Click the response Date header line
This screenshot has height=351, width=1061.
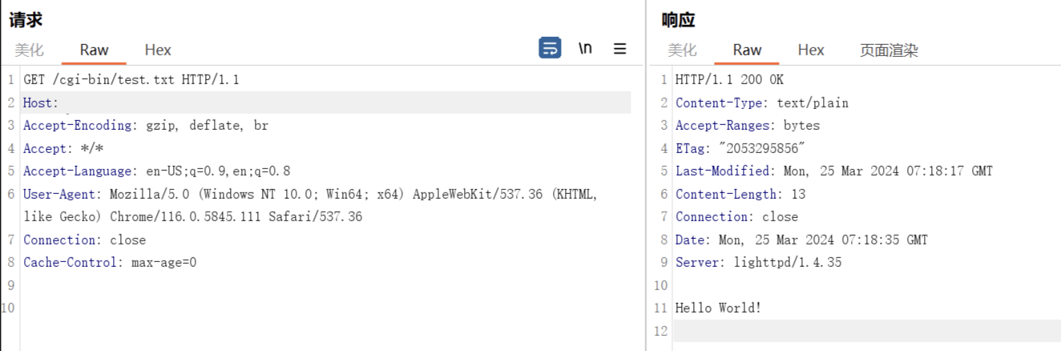(801, 240)
